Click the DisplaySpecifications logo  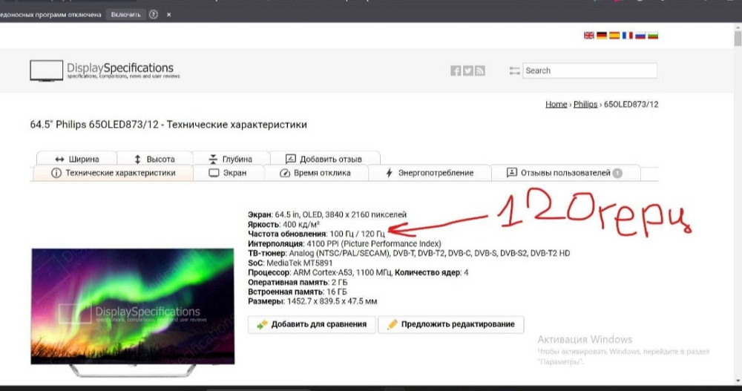105,70
